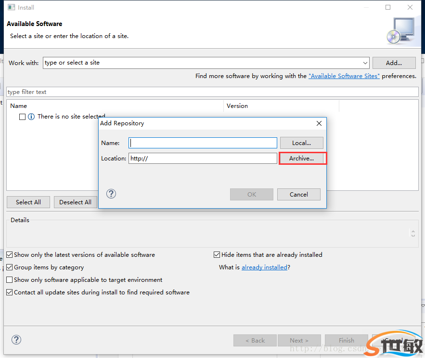
Task: Click the '< Back' wizard button
Action: coord(255,340)
